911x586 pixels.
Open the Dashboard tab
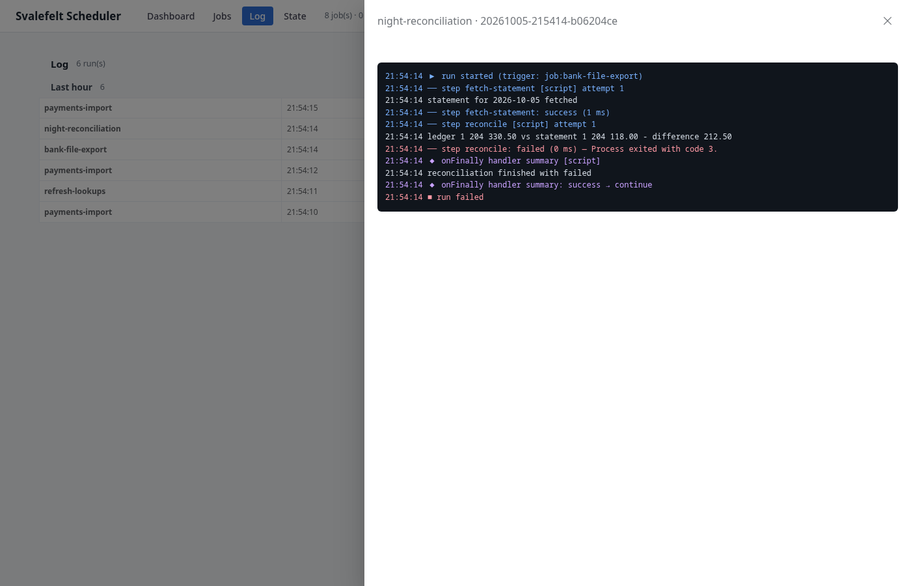click(170, 16)
